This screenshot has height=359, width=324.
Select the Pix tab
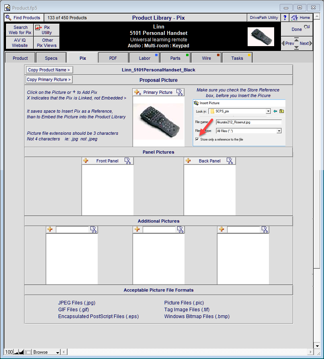pyautogui.click(x=83, y=58)
